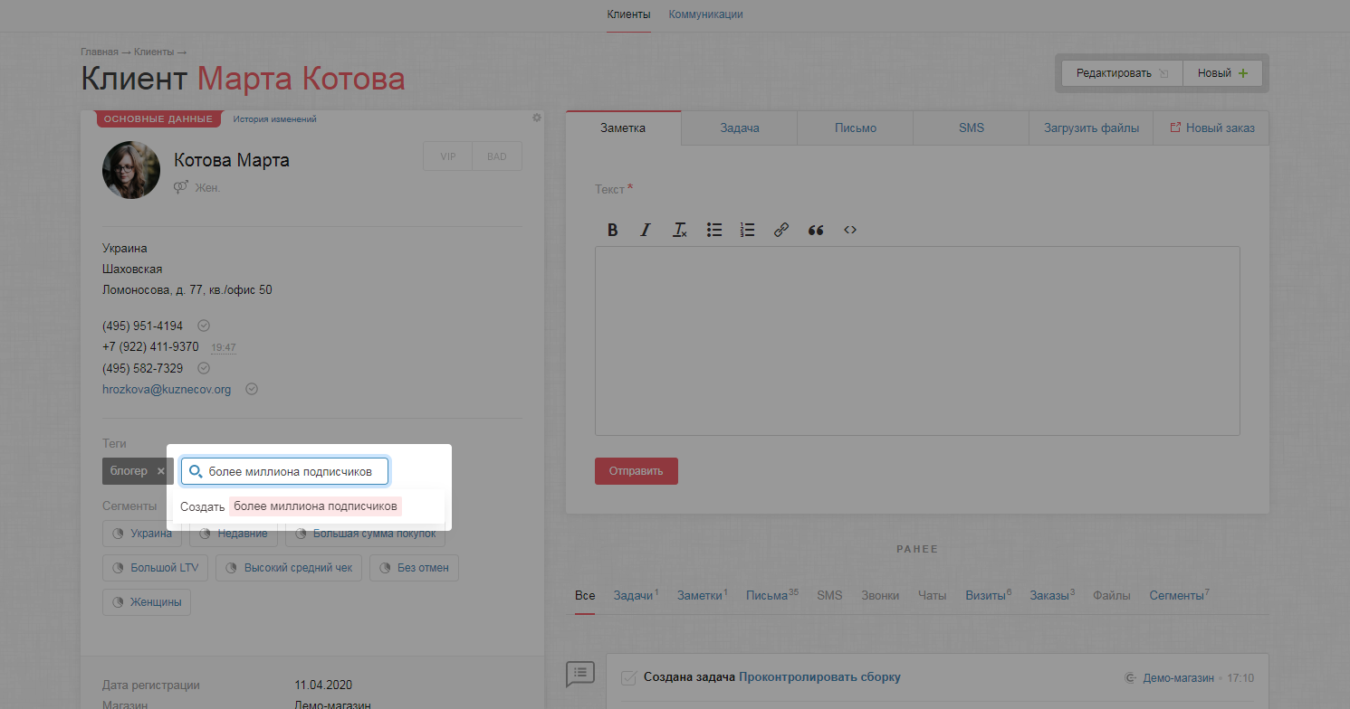Filter history by 'Файлы'
This screenshot has width=1350, height=709.
point(1112,596)
